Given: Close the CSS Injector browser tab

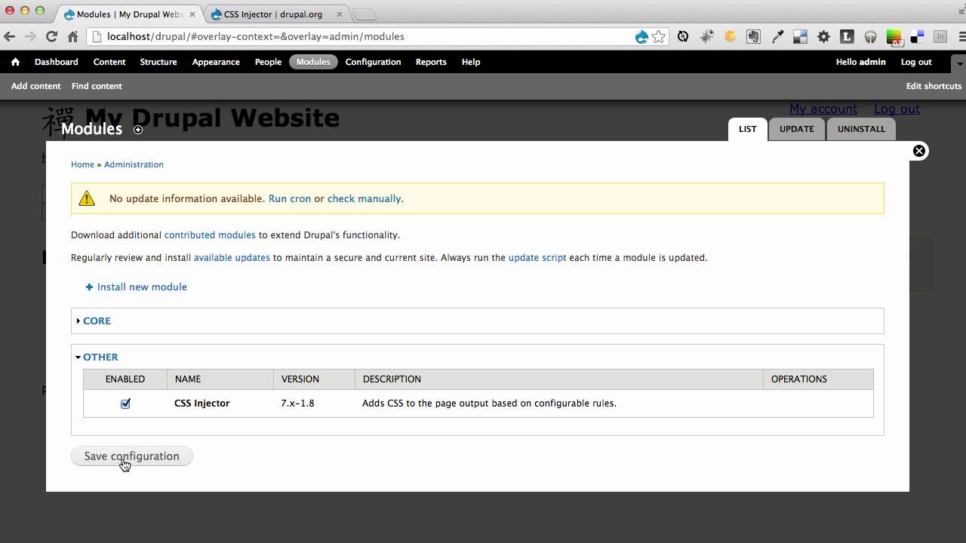Looking at the screenshot, I should coord(340,14).
